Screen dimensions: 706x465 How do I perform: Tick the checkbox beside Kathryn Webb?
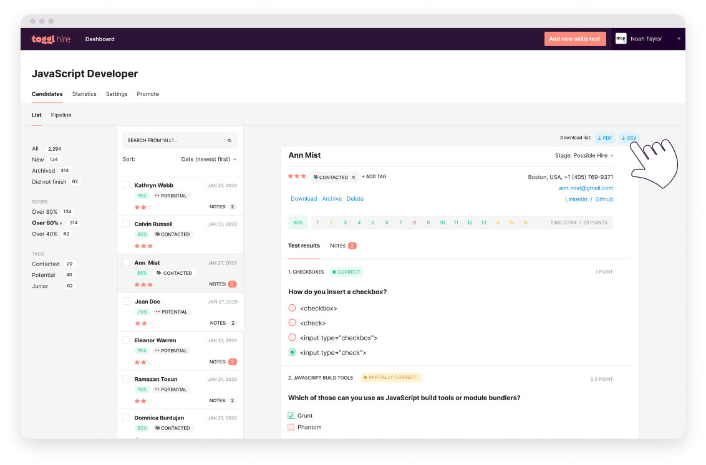tap(127, 185)
